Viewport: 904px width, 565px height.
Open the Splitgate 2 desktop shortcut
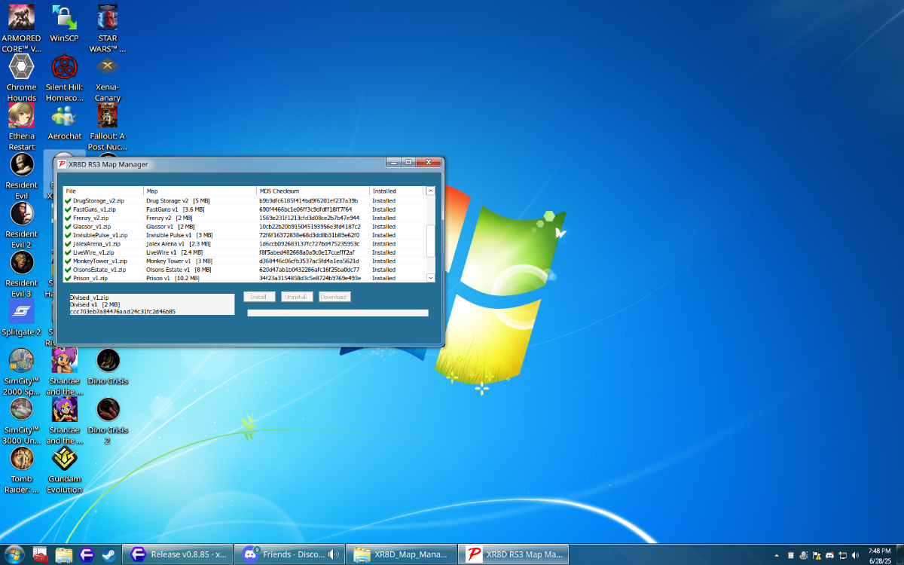pos(21,317)
